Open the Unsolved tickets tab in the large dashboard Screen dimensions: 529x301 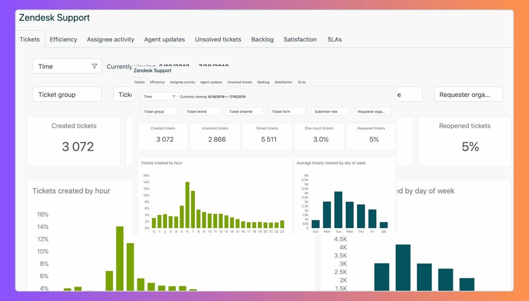pos(218,39)
